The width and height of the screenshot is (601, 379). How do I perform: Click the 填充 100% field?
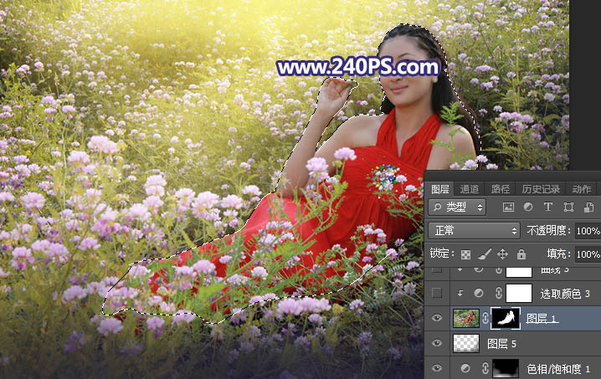tap(588, 254)
